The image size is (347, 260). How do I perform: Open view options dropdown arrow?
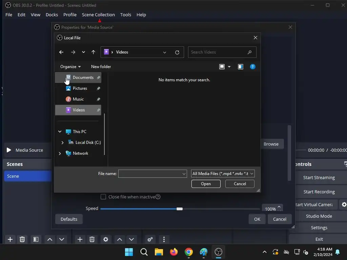click(x=229, y=67)
